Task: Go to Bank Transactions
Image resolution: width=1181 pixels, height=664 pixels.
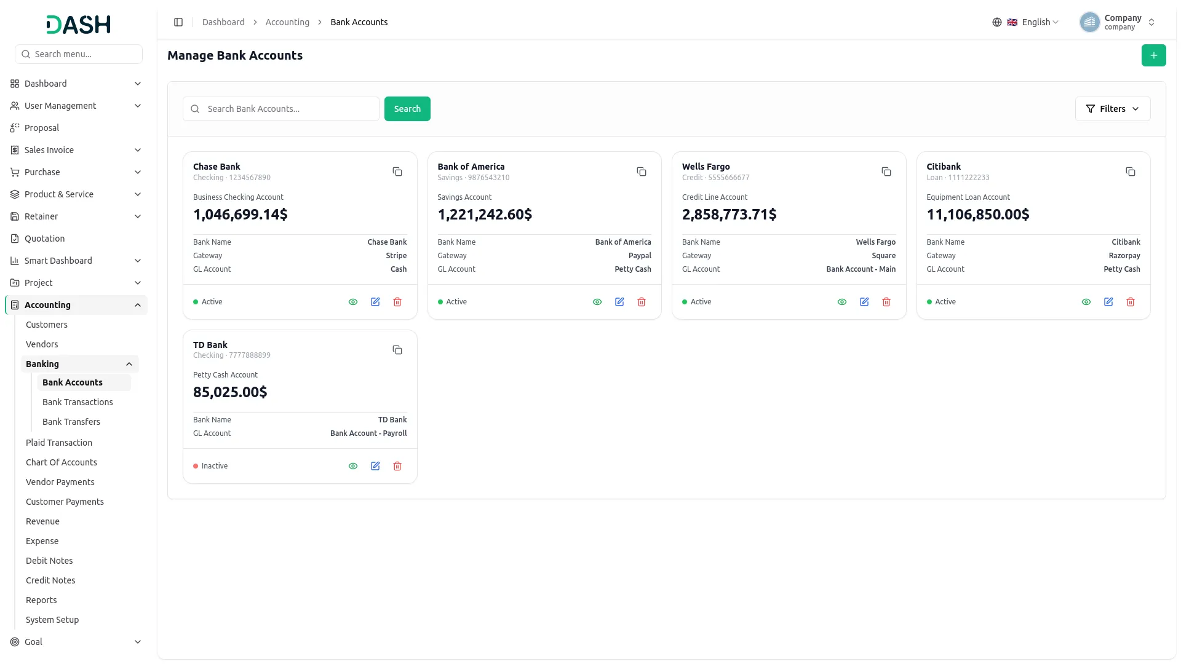Action: (x=78, y=402)
